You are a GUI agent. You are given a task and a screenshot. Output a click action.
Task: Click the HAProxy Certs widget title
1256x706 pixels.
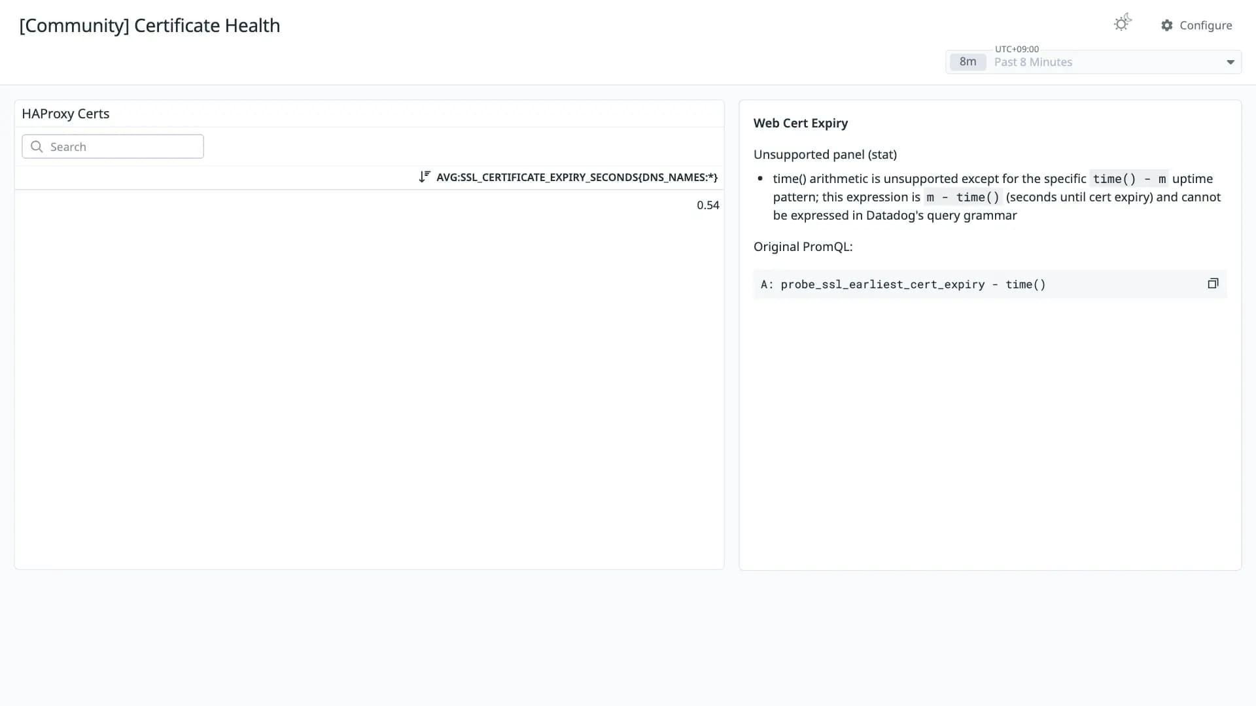[x=65, y=114]
